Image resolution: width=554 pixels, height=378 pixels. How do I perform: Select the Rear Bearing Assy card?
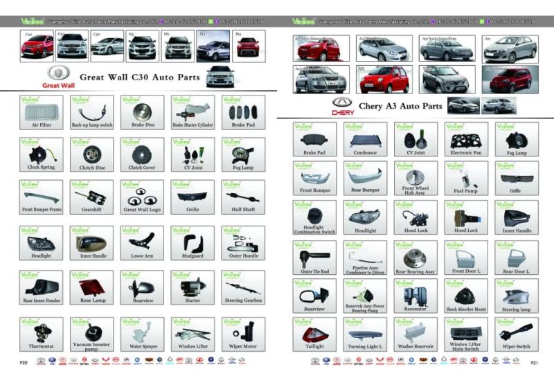pyautogui.click(x=416, y=258)
